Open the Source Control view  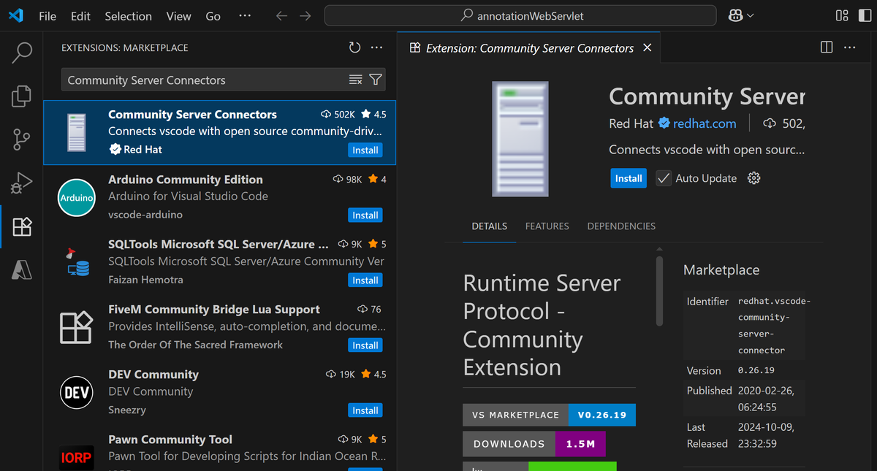(x=22, y=139)
